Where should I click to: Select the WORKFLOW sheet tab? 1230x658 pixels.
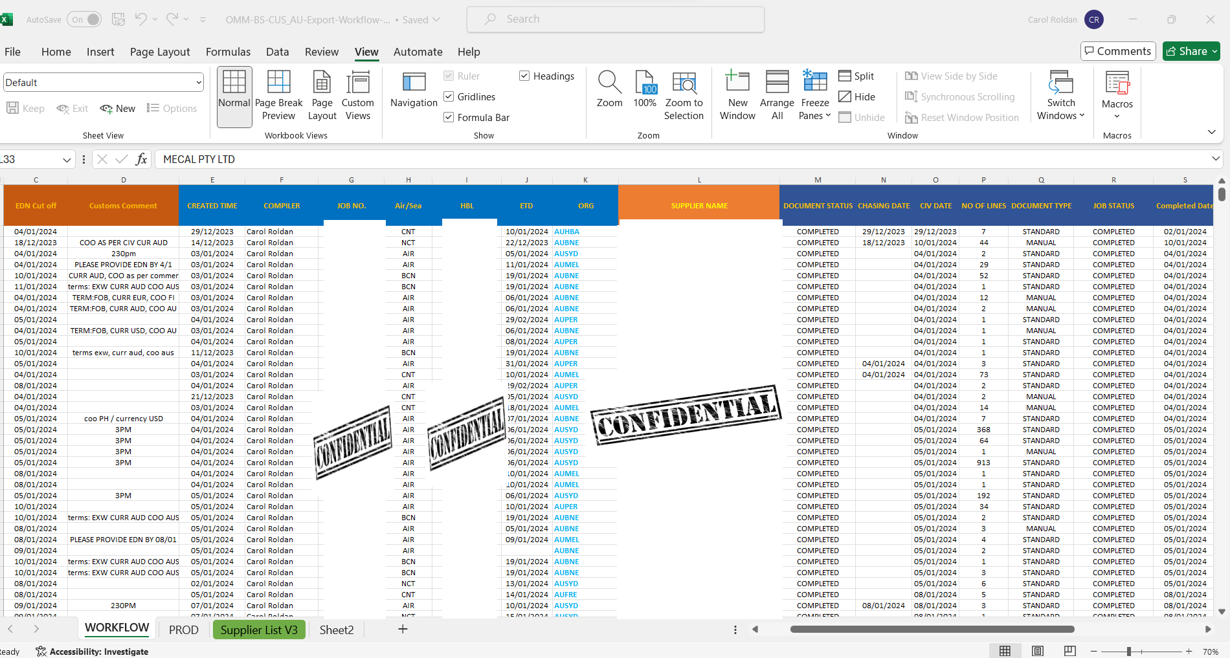(x=117, y=628)
